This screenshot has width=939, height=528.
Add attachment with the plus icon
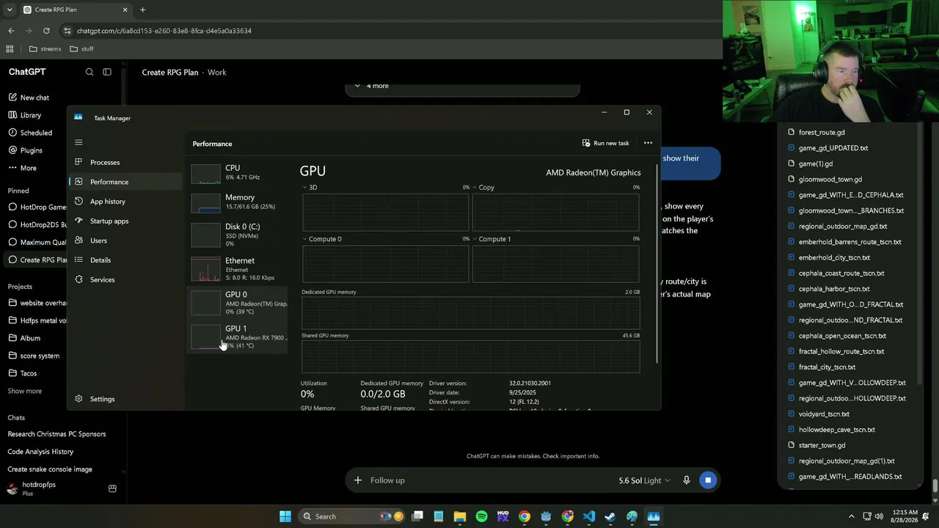(357, 480)
